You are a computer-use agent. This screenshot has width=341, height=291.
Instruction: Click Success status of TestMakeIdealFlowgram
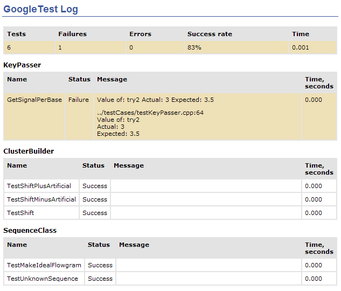click(100, 265)
